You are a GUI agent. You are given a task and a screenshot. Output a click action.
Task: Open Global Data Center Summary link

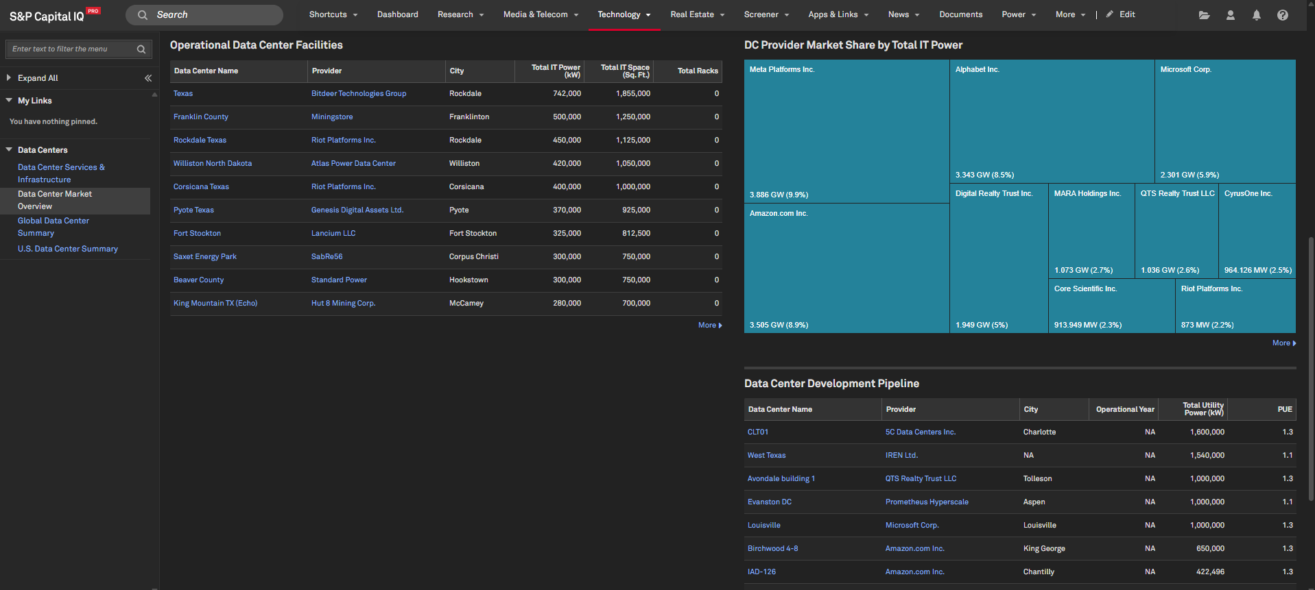[x=54, y=227]
